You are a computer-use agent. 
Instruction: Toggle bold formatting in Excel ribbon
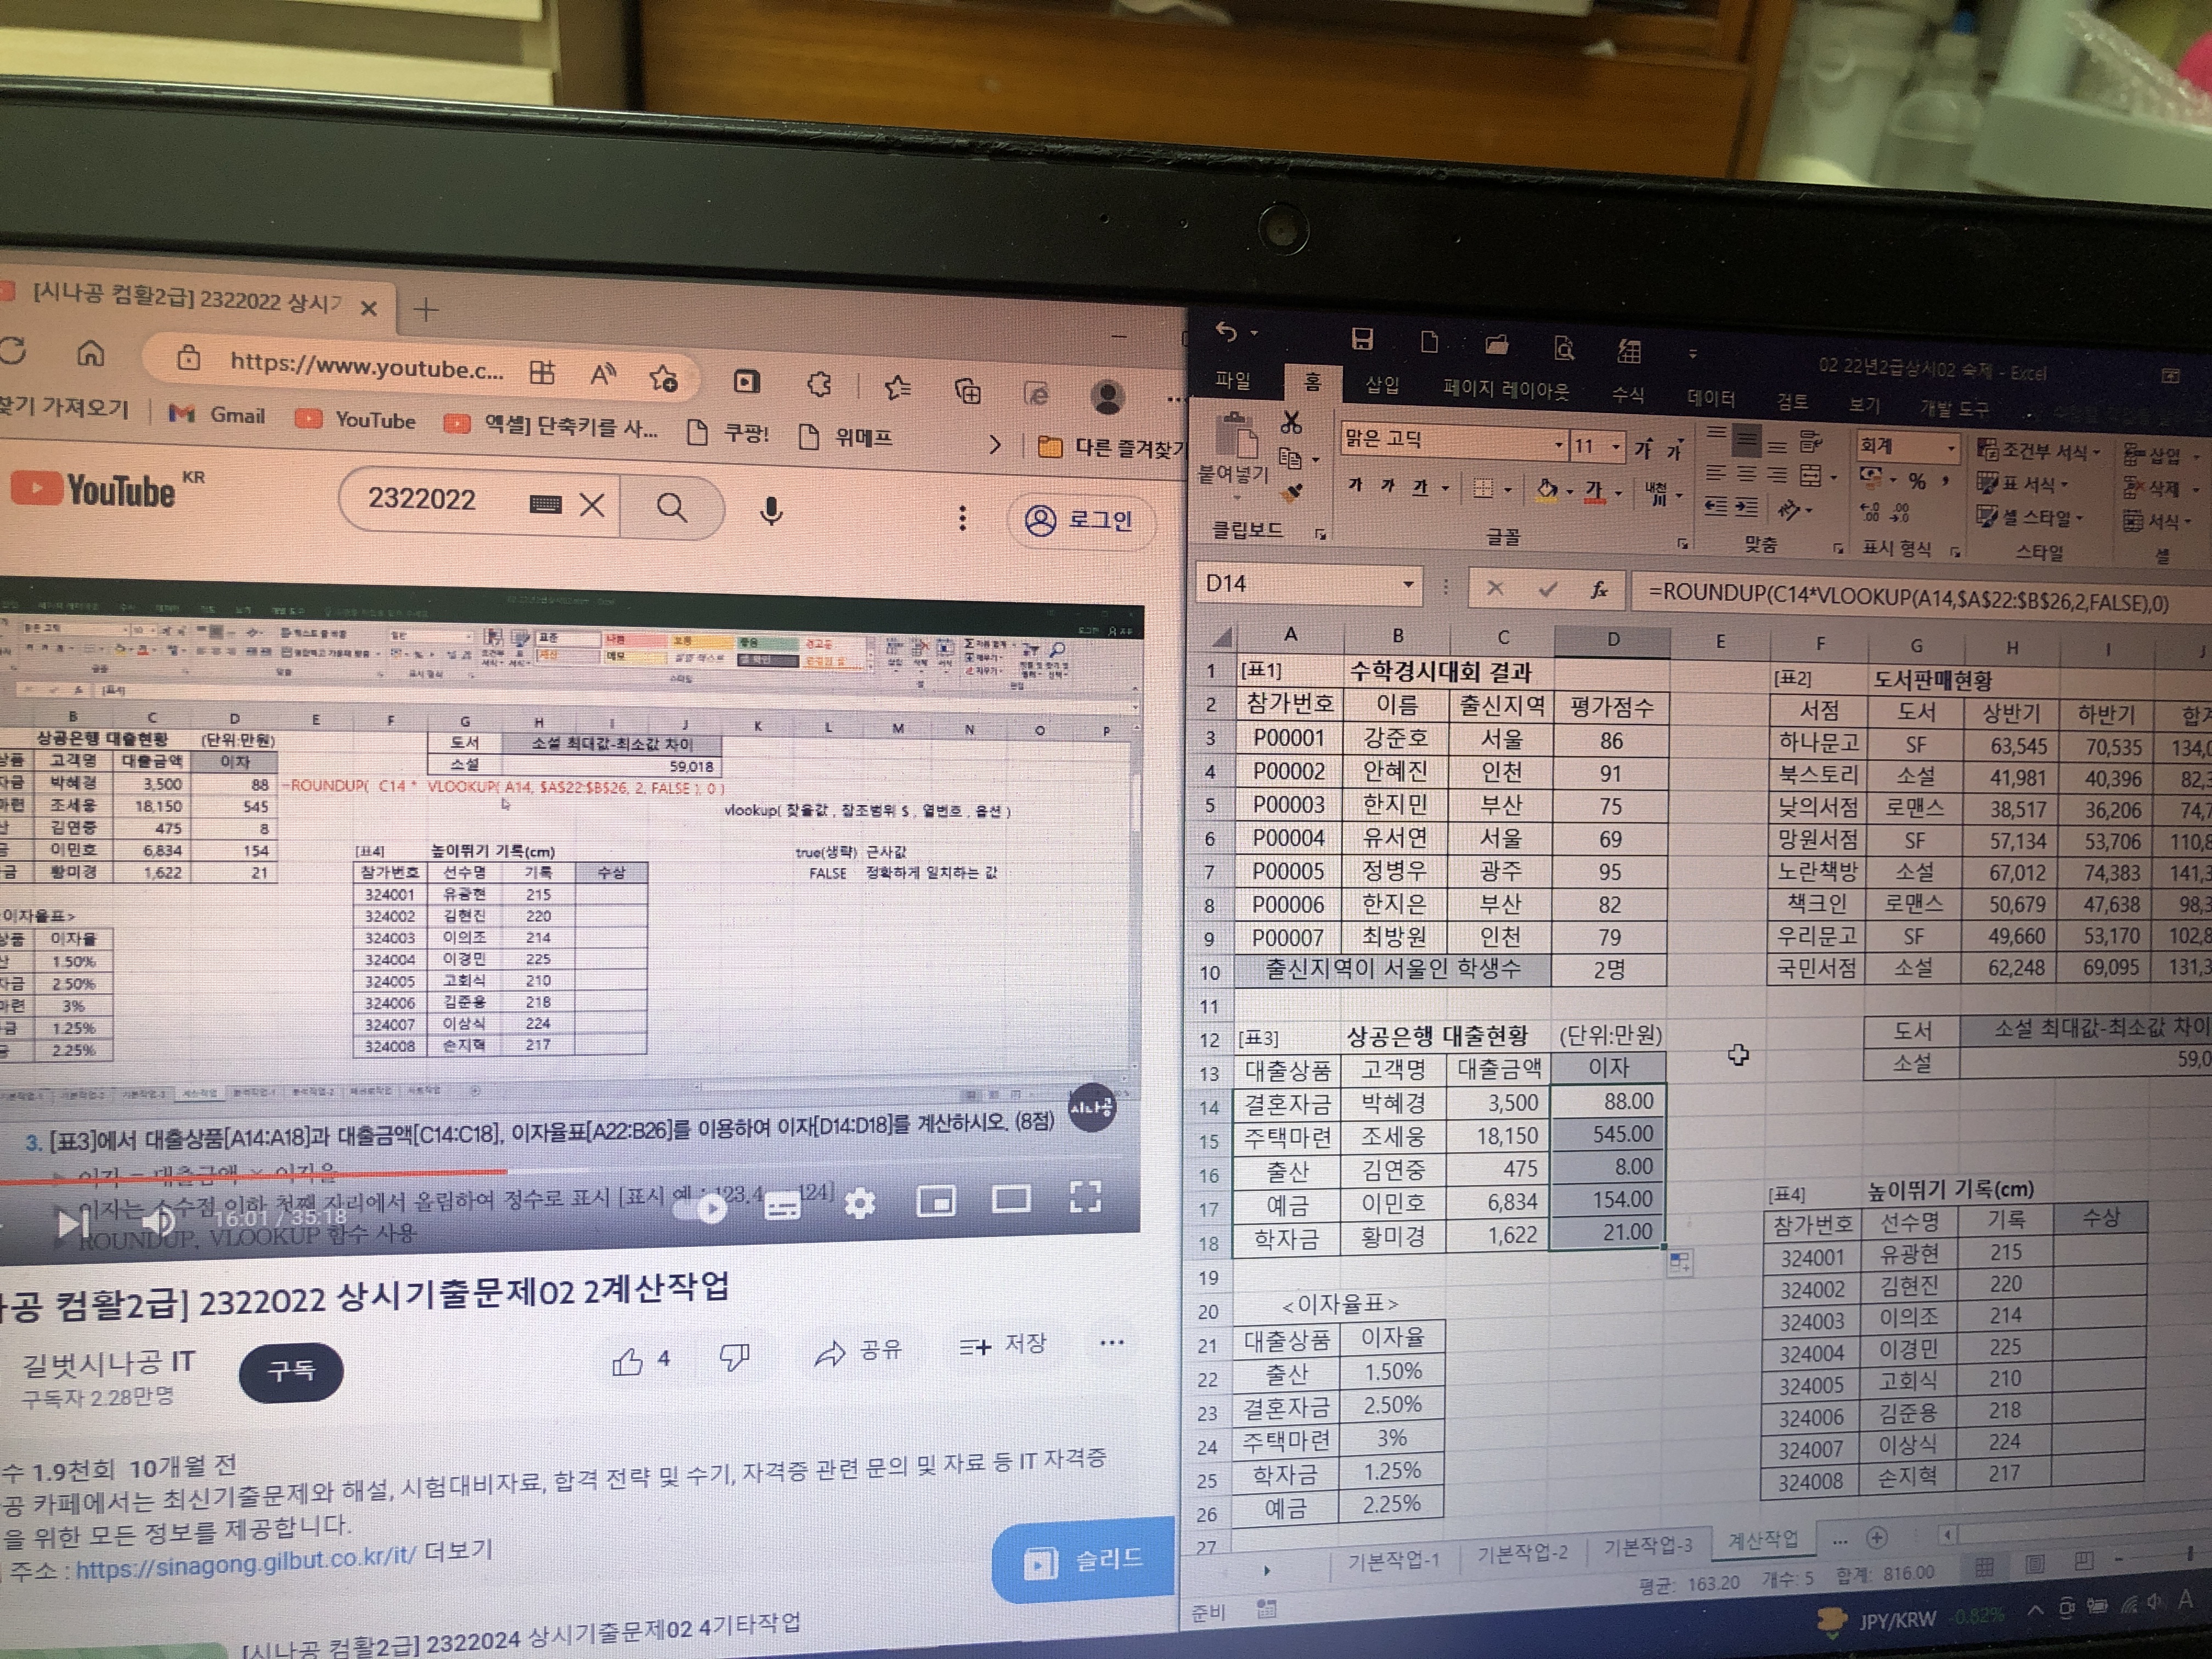(x=1355, y=485)
